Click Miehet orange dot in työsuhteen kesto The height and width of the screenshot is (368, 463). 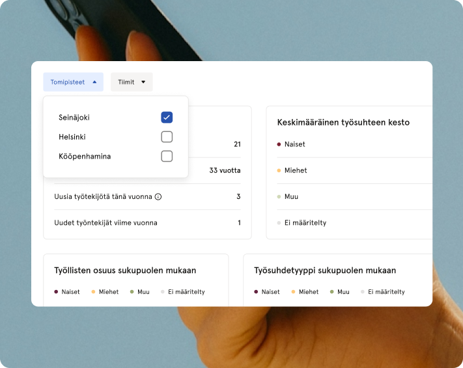tap(279, 170)
